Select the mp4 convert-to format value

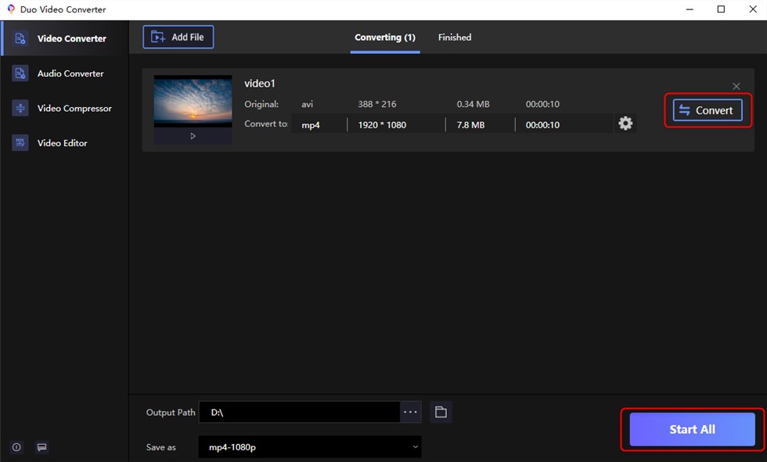tap(311, 125)
